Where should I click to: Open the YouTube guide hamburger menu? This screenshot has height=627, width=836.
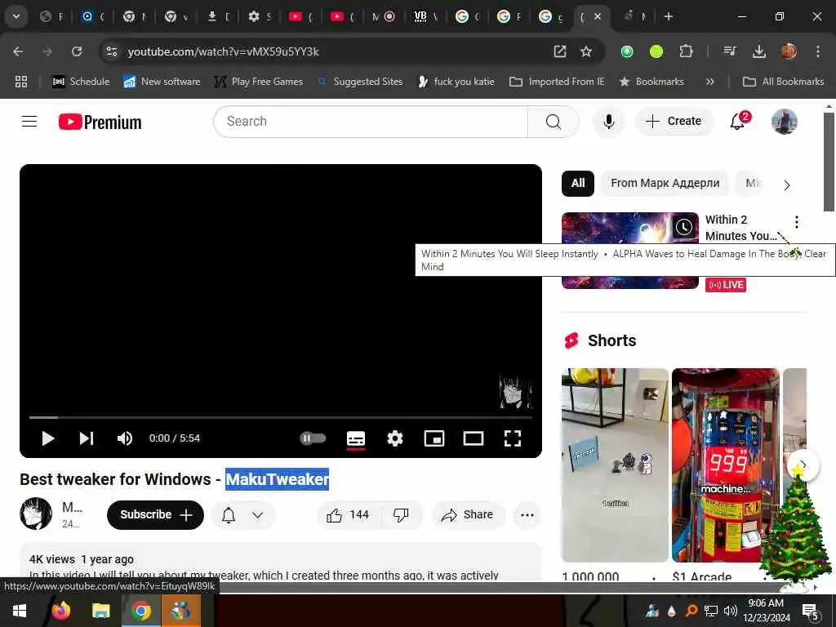(29, 122)
